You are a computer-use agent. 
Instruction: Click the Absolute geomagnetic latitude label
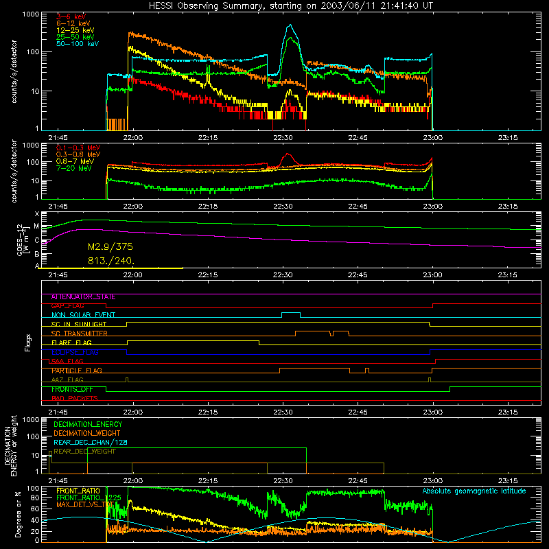click(474, 491)
